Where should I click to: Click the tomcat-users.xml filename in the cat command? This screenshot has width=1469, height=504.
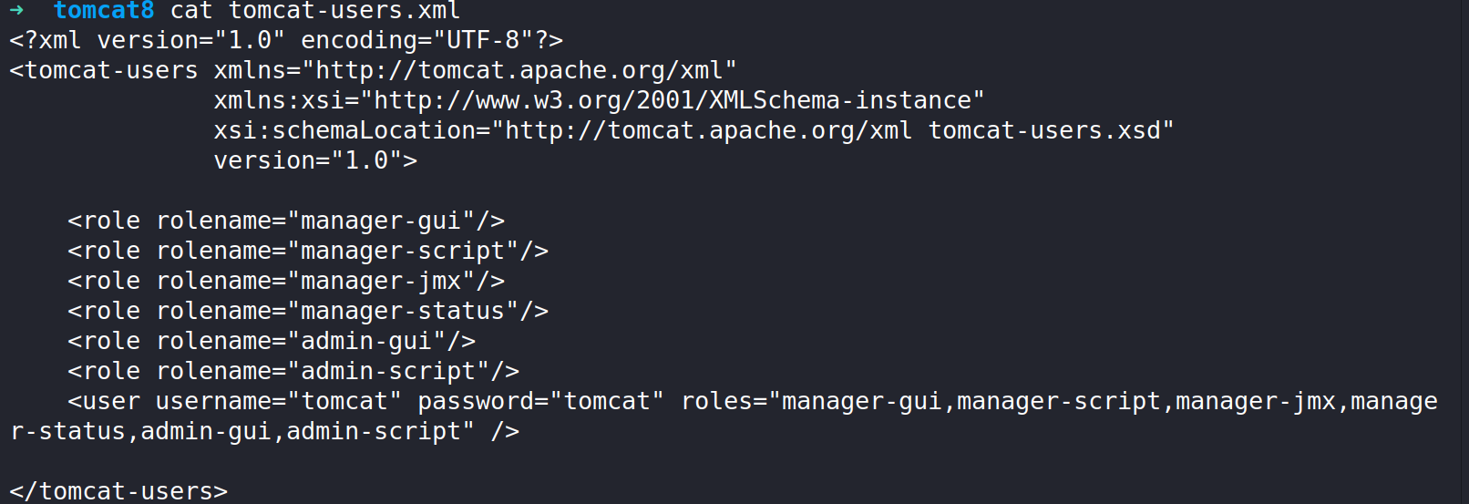344,11
